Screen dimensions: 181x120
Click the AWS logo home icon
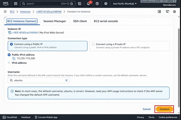(x=6, y=3)
